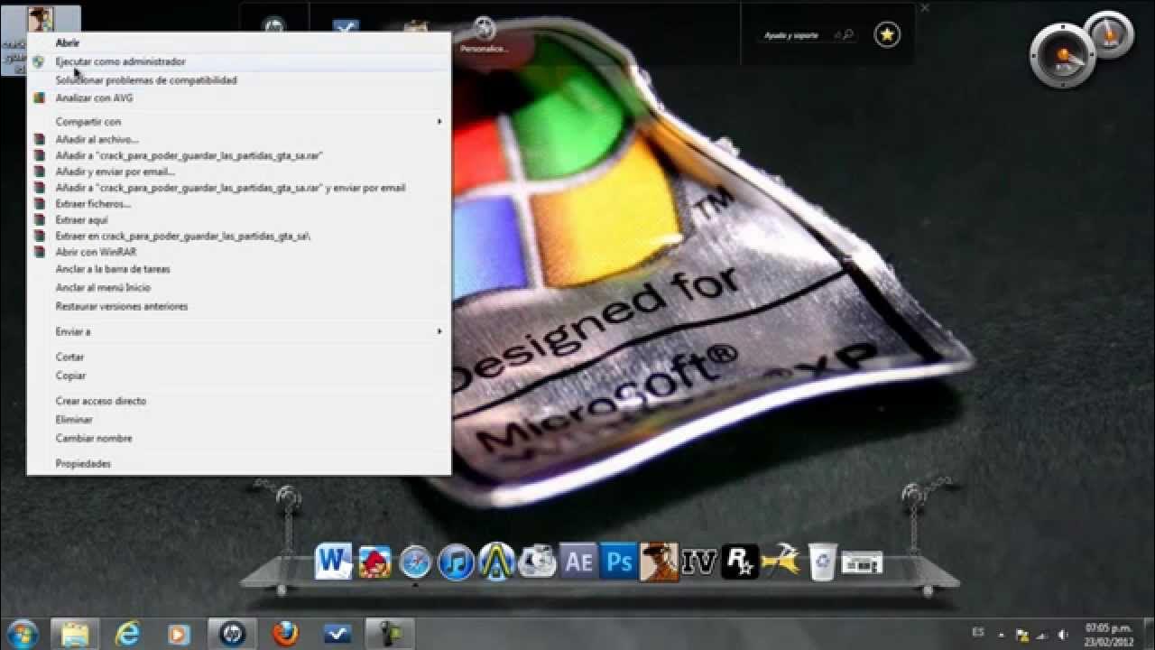Screen dimensions: 1155x650
Task: Launch Adobe Photoshop from dock
Action: [619, 562]
